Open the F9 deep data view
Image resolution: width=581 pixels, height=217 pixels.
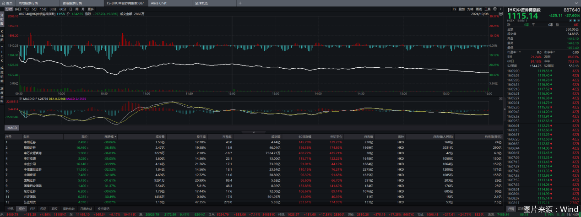pyautogui.click(x=454, y=9)
